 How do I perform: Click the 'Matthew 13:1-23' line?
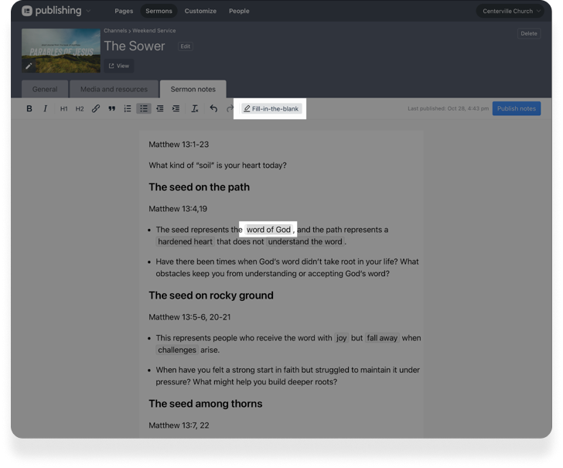(x=179, y=145)
